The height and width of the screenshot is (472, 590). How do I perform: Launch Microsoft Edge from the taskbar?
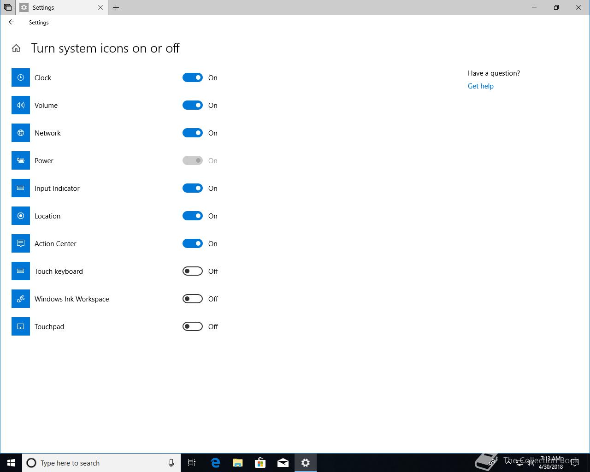tap(215, 463)
